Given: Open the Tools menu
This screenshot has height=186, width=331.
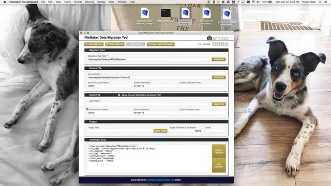Looking at the screenshot, I should click(112, 2).
